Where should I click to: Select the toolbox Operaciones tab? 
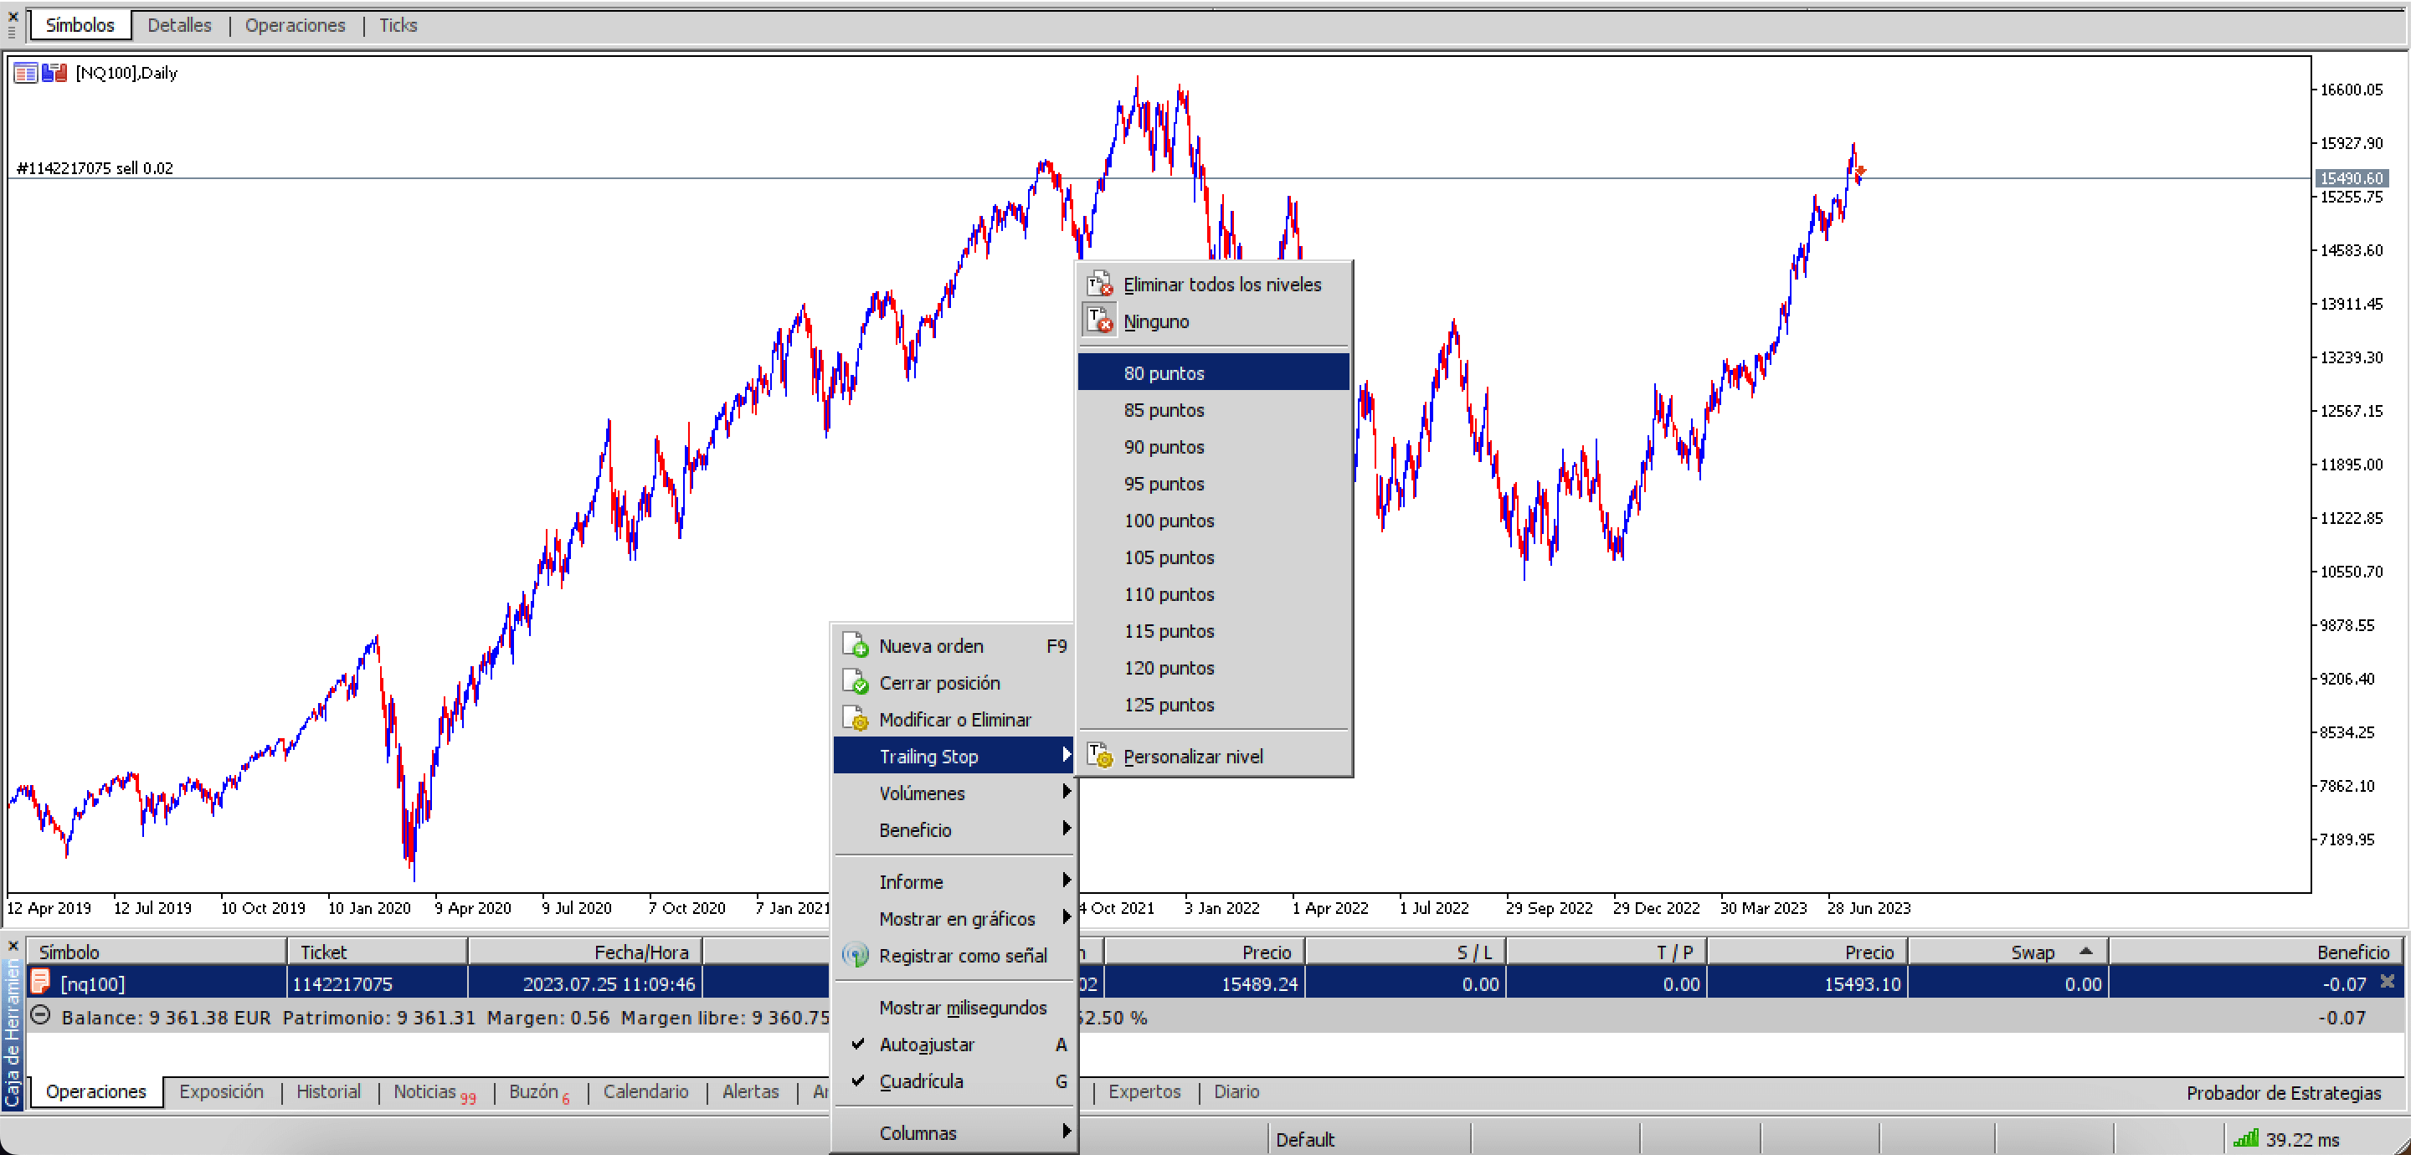pos(96,1091)
